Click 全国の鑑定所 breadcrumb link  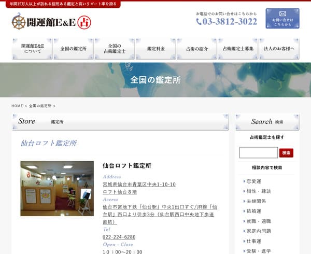click(40, 106)
